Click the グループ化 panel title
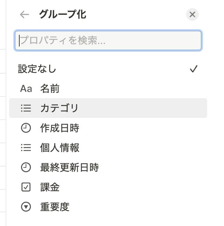Screen dimensions: 224x226 point(63,14)
